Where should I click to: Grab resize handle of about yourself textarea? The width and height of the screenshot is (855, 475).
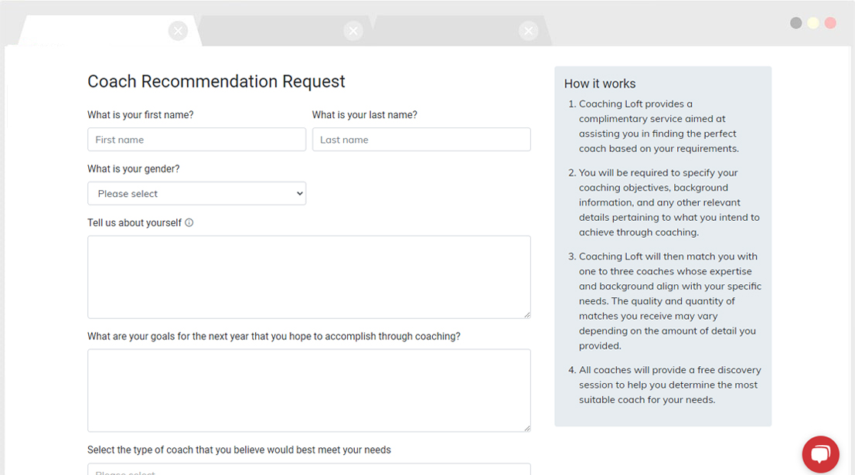point(526,314)
